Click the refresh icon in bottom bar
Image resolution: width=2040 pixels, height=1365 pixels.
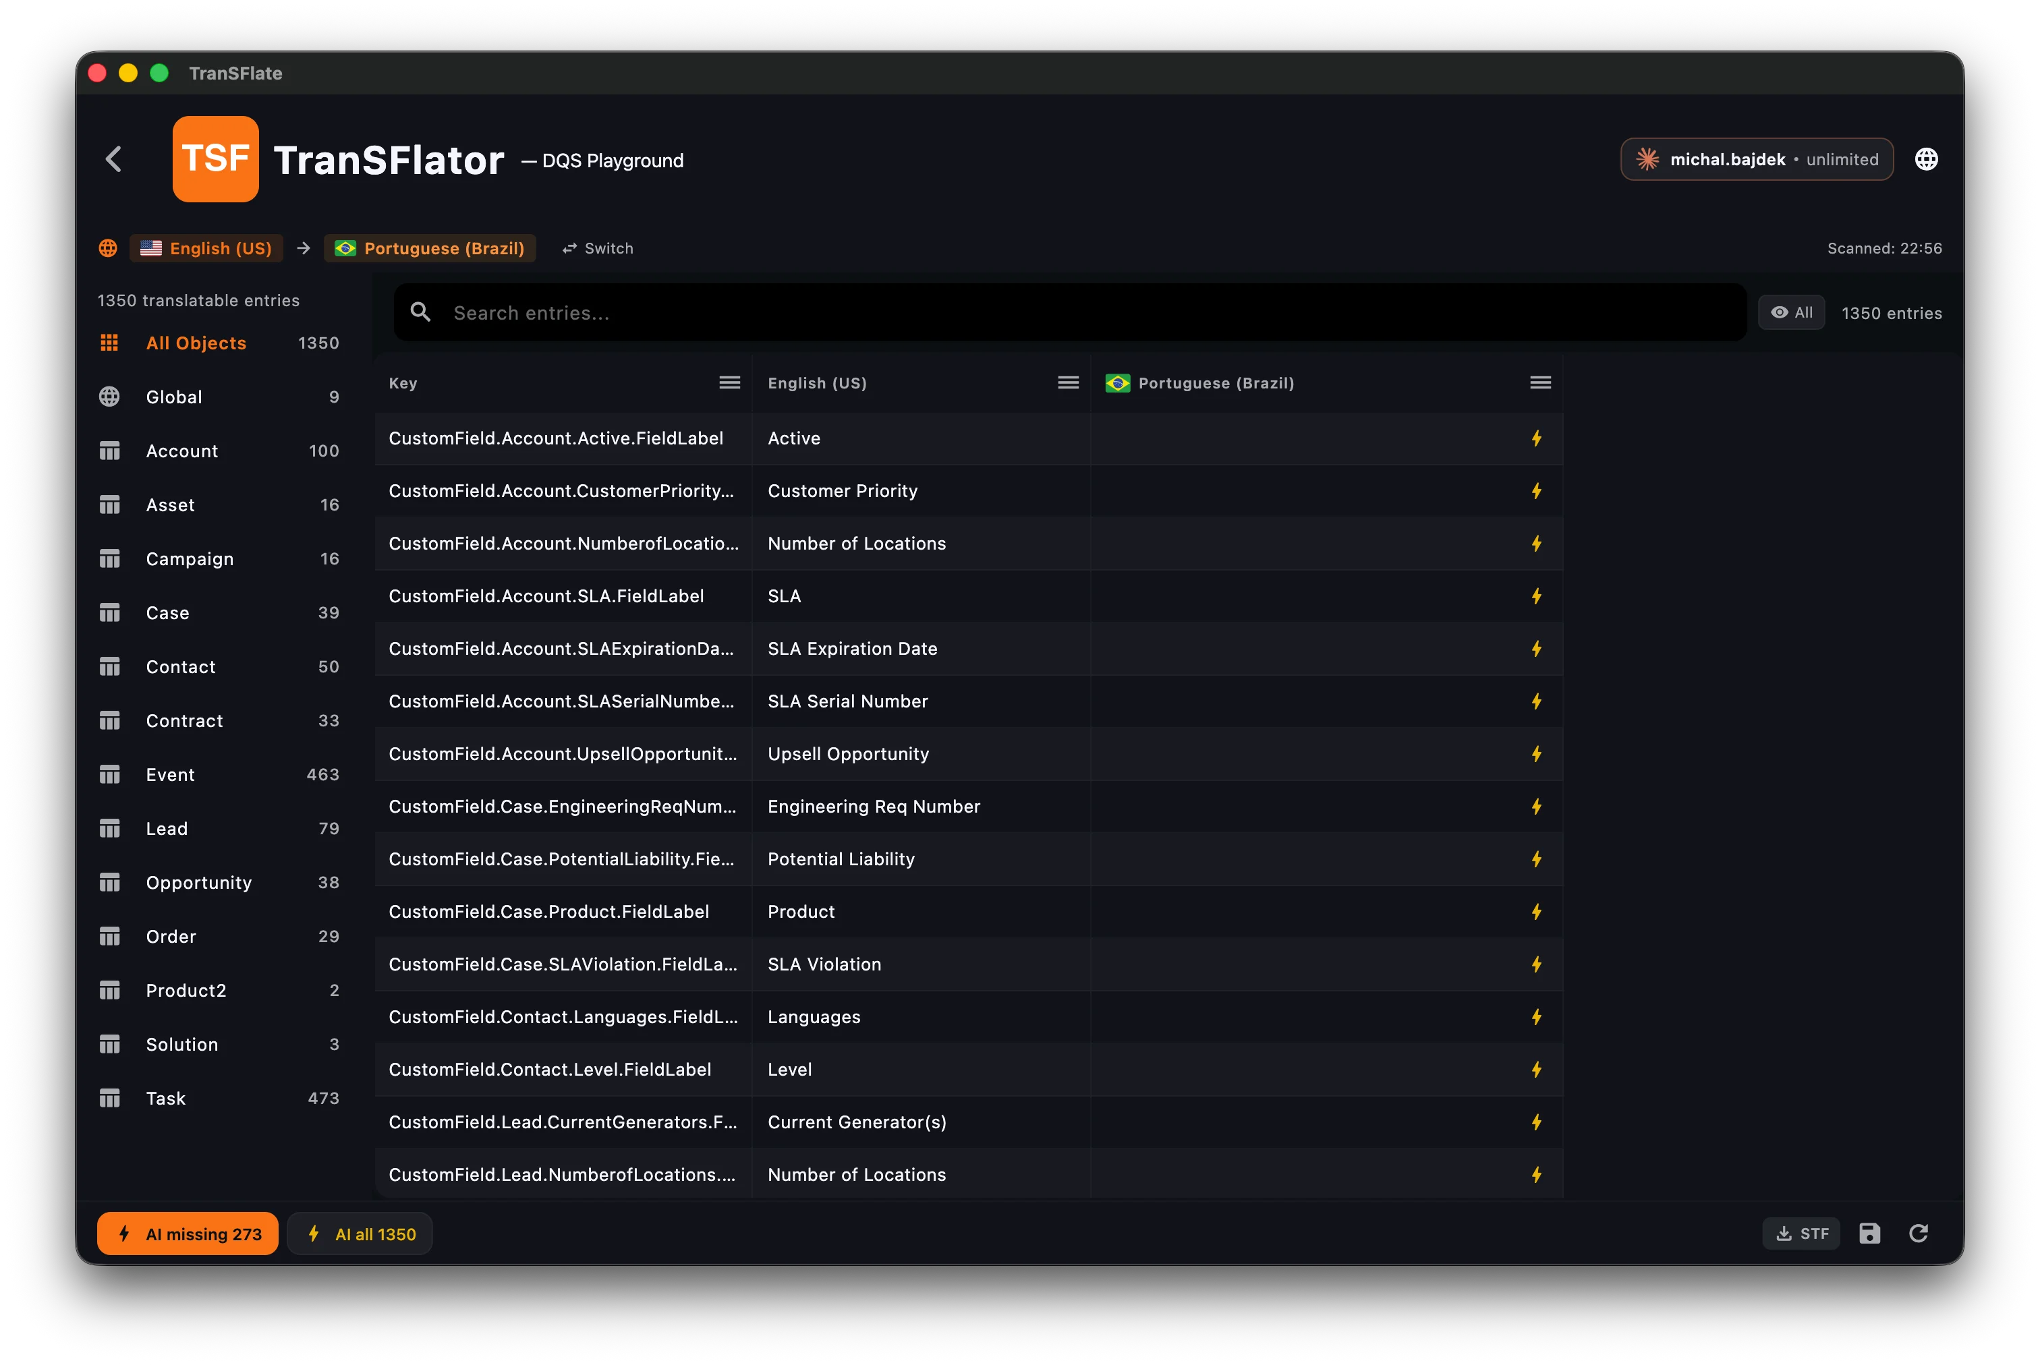click(1918, 1233)
